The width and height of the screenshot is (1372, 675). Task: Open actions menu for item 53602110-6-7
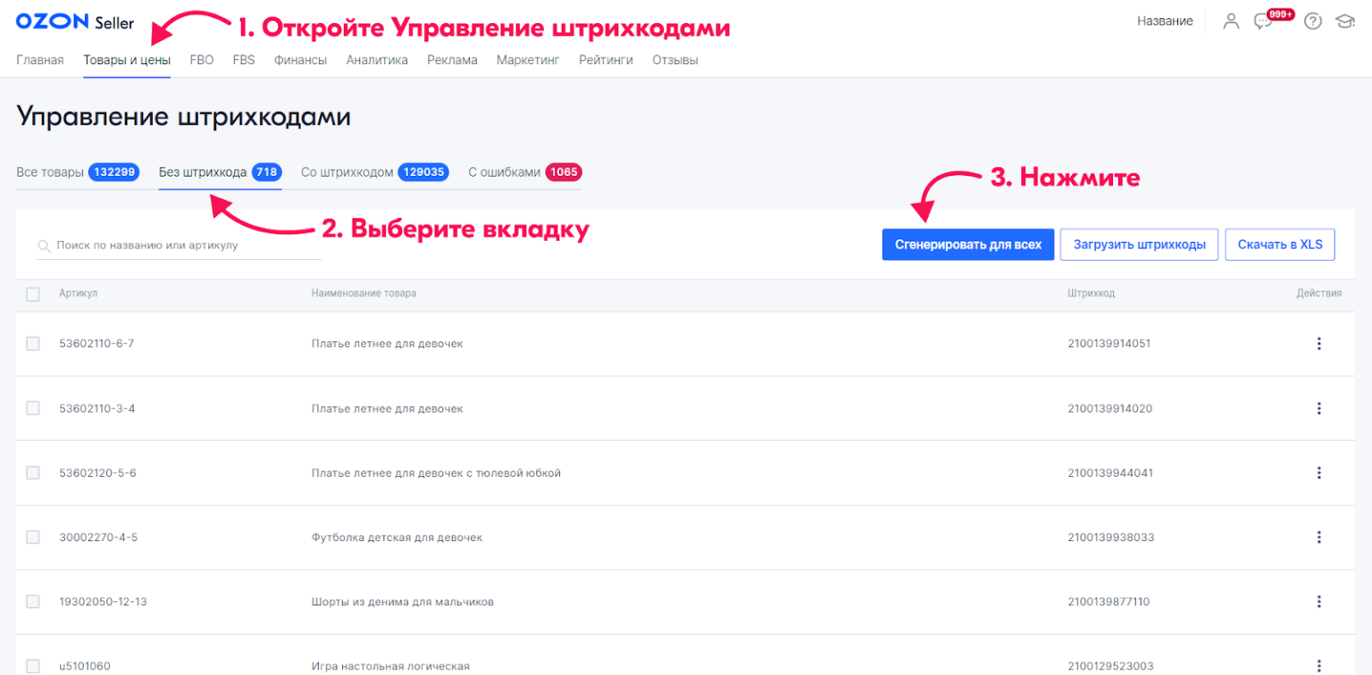click(x=1319, y=343)
